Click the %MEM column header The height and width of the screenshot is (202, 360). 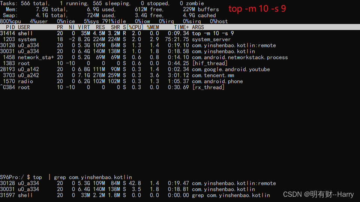(x=153, y=27)
